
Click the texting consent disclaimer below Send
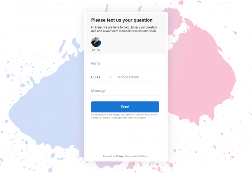pyautogui.click(x=124, y=116)
